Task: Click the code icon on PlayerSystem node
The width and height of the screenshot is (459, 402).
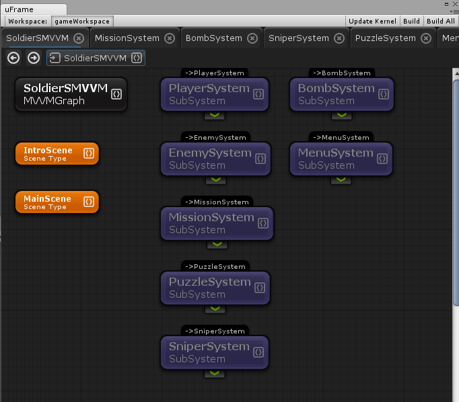Action: tap(259, 94)
